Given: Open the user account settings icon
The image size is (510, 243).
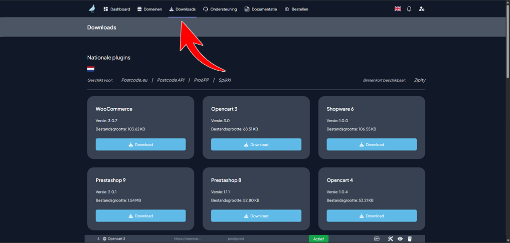Looking at the screenshot, I should click(422, 9).
